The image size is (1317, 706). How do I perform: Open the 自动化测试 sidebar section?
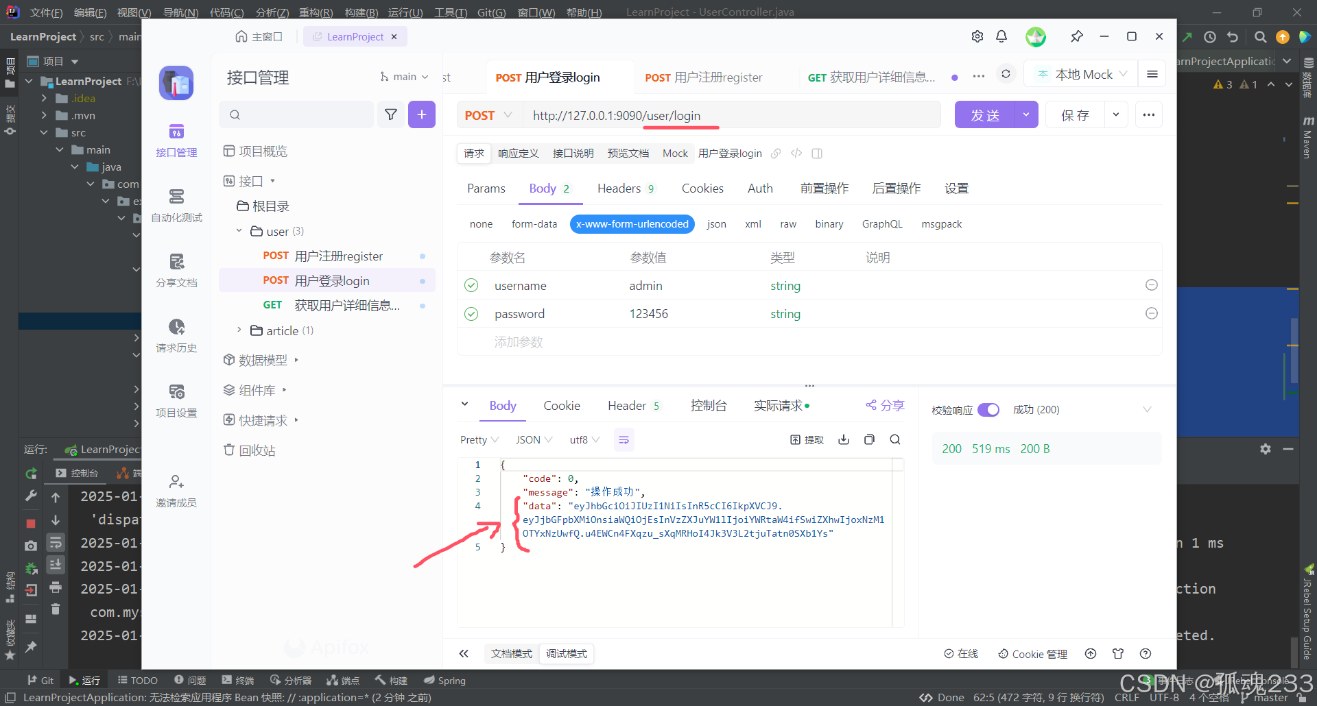click(x=176, y=206)
